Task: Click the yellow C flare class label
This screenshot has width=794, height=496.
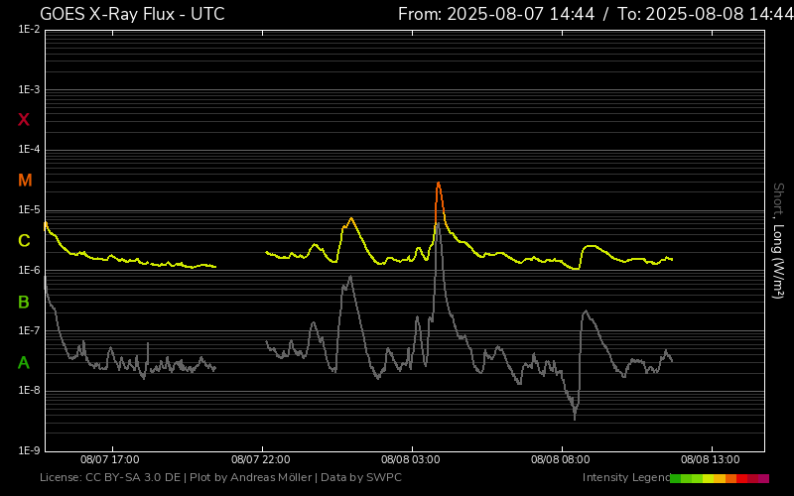Action: pyautogui.click(x=24, y=241)
